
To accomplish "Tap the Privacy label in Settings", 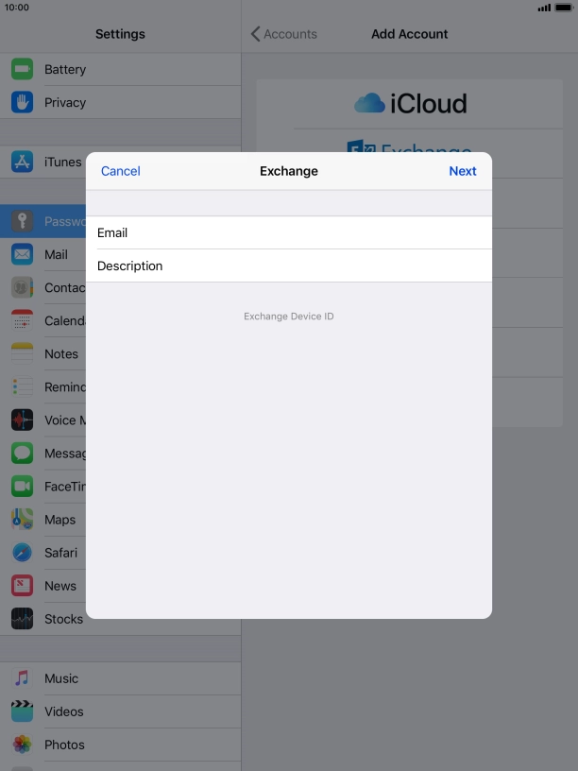I will pos(65,102).
